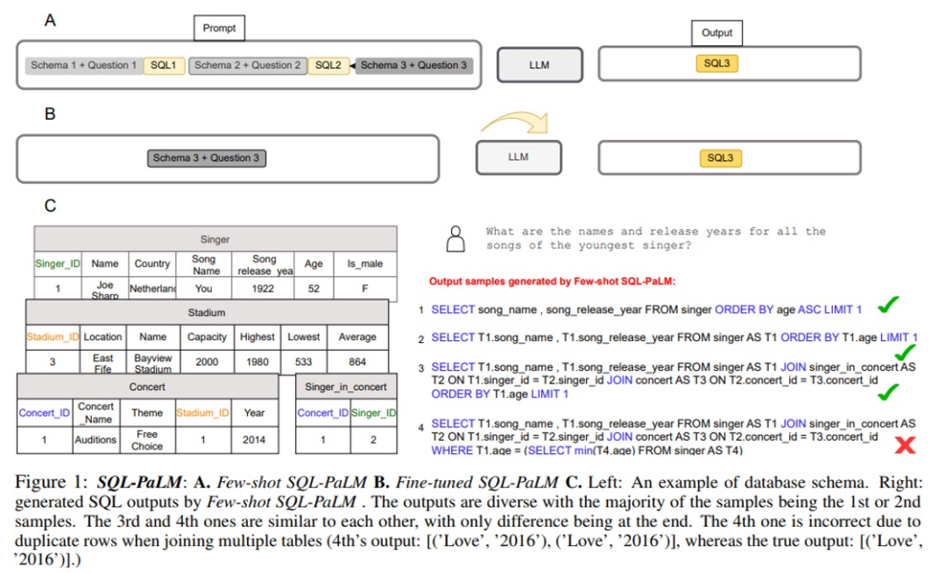Screen dimensions: 946x573
Task: Click the 'Joe Sharp' cell
Action: click(x=105, y=289)
